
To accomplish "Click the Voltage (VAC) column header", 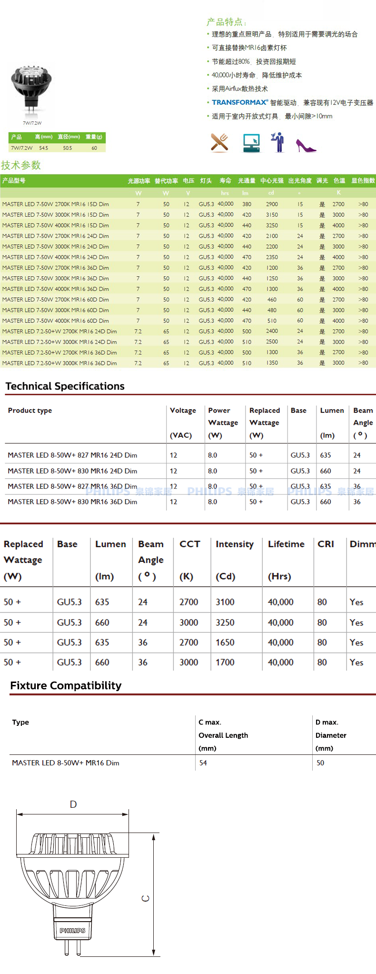I will tap(183, 422).
